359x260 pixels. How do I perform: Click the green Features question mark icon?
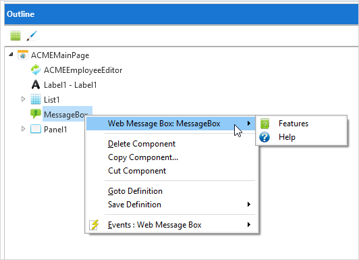point(265,124)
